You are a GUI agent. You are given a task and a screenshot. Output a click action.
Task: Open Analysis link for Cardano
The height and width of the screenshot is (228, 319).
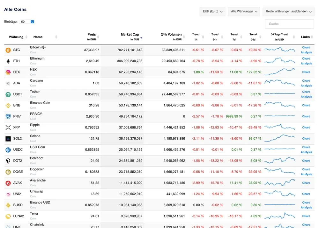(x=306, y=86)
